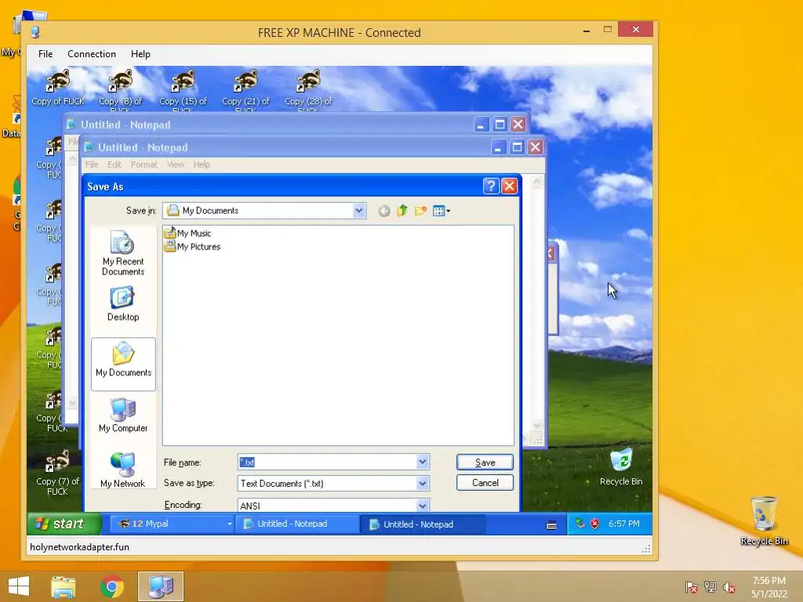Viewport: 803px width, 602px height.
Task: Open Google Chrome from taskbar
Action: 112,586
